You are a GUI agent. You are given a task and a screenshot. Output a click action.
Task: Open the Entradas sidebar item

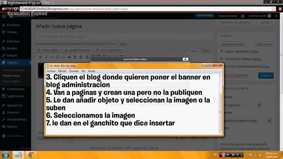click(x=13, y=42)
